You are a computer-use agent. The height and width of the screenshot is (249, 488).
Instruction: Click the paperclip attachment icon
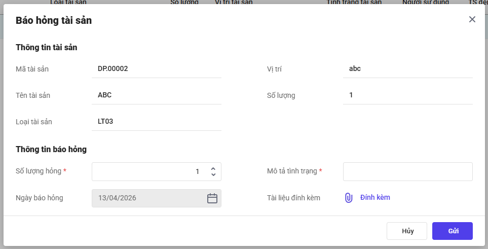pos(349,198)
